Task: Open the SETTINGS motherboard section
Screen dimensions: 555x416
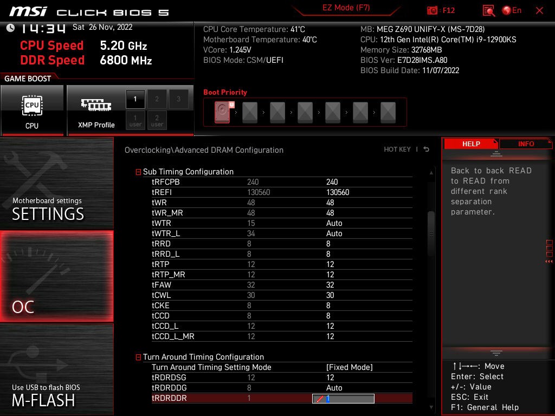Action: [56, 183]
